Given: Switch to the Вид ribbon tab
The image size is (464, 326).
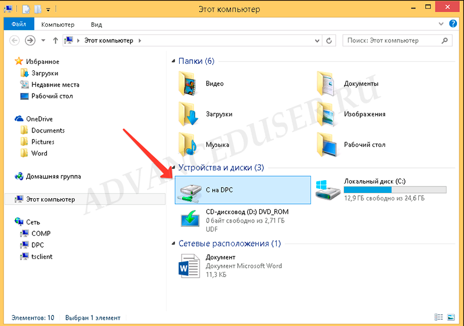Looking at the screenshot, I should click(x=96, y=24).
